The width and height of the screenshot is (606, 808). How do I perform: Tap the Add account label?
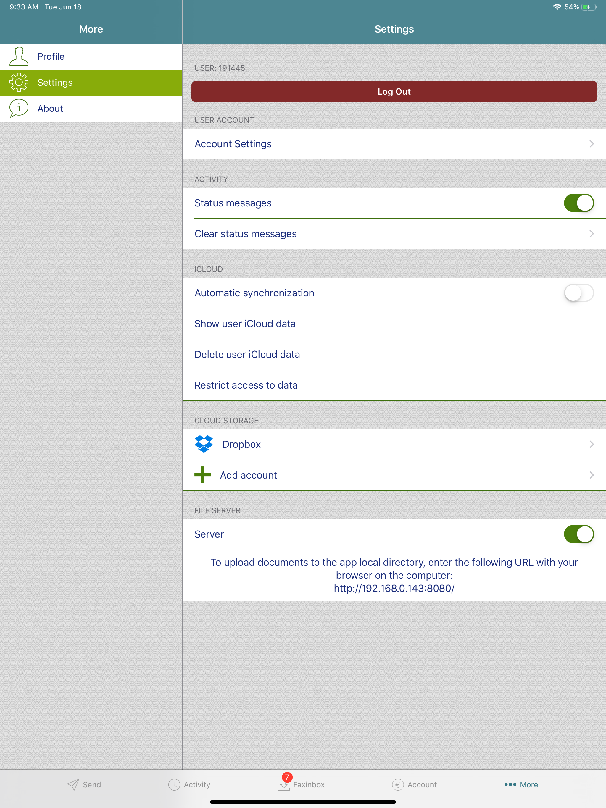coord(249,475)
